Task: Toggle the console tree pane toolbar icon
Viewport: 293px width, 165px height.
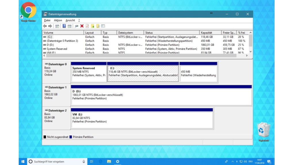Action: 57,26
